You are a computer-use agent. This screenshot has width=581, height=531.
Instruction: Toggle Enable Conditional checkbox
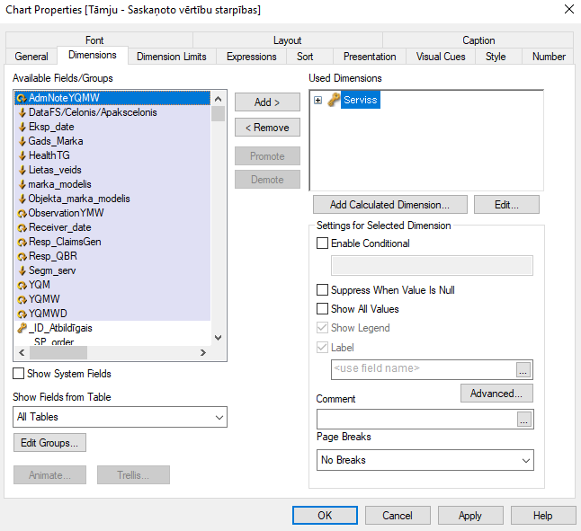pos(322,243)
